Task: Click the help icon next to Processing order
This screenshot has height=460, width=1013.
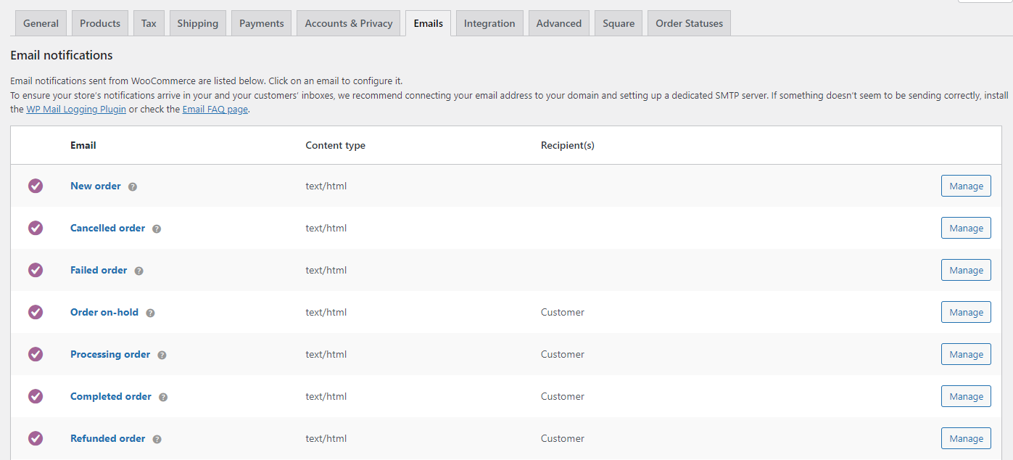Action: 162,355
